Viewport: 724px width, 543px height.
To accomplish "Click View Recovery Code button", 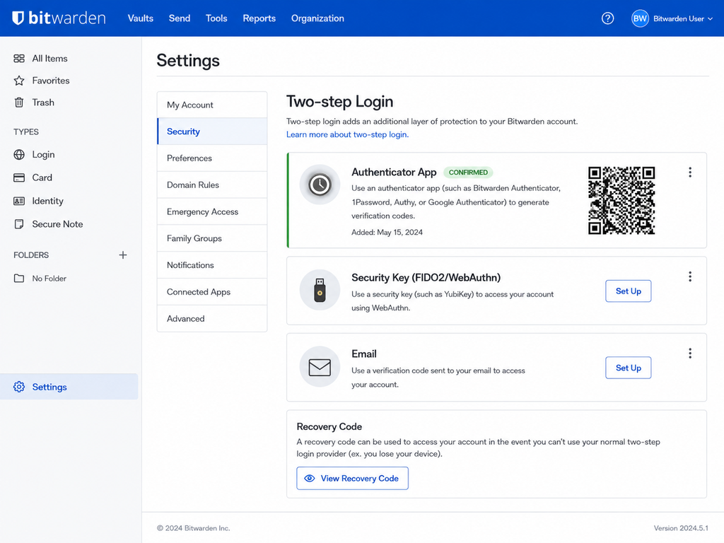I will [x=352, y=479].
